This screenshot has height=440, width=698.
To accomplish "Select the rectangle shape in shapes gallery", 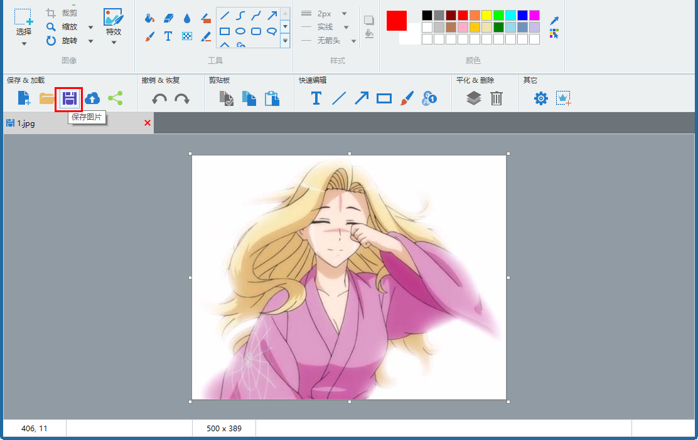I will click(x=225, y=31).
